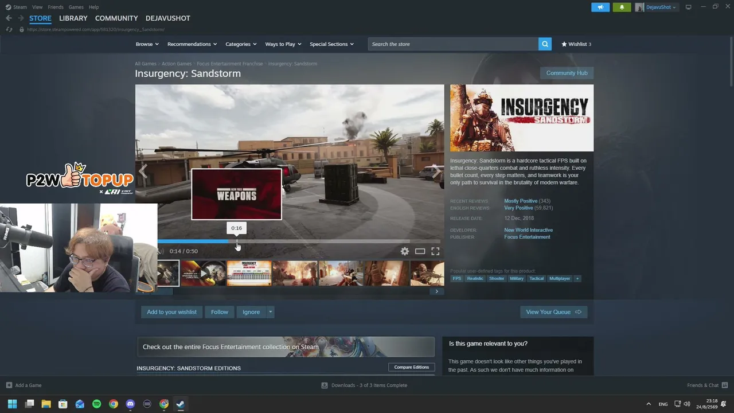Go forward with the forward arrow

point(21,18)
